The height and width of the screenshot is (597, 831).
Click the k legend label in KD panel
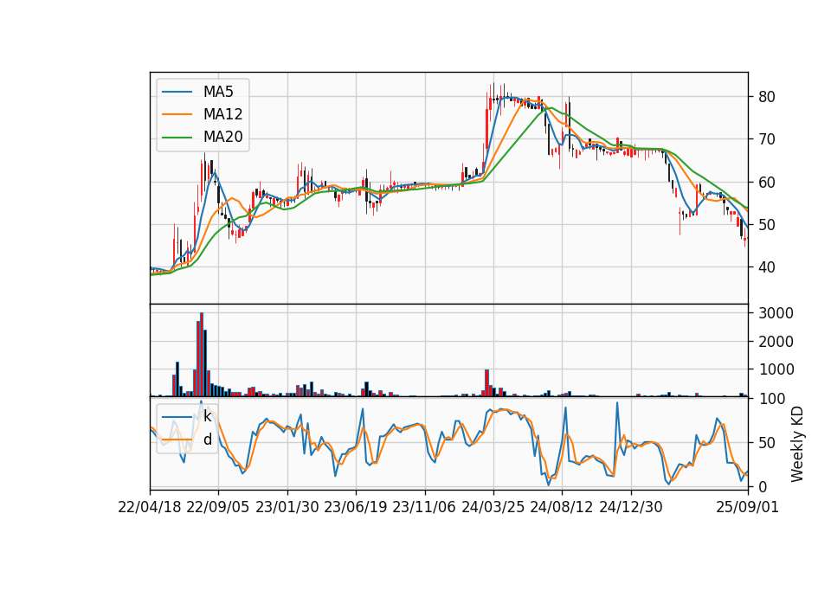point(208,416)
